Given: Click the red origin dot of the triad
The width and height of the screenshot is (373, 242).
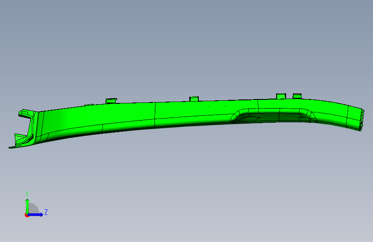Looking at the screenshot, I should [27, 215].
